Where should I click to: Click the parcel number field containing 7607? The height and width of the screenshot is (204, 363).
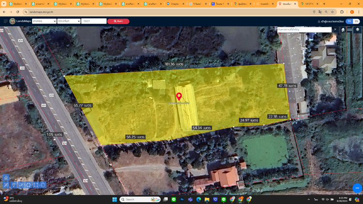click(94, 21)
